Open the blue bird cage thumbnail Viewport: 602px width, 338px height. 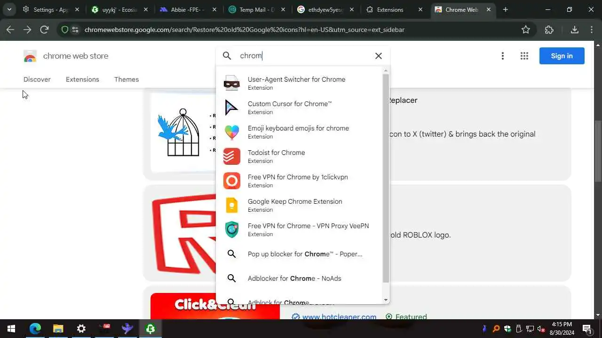tap(182, 132)
